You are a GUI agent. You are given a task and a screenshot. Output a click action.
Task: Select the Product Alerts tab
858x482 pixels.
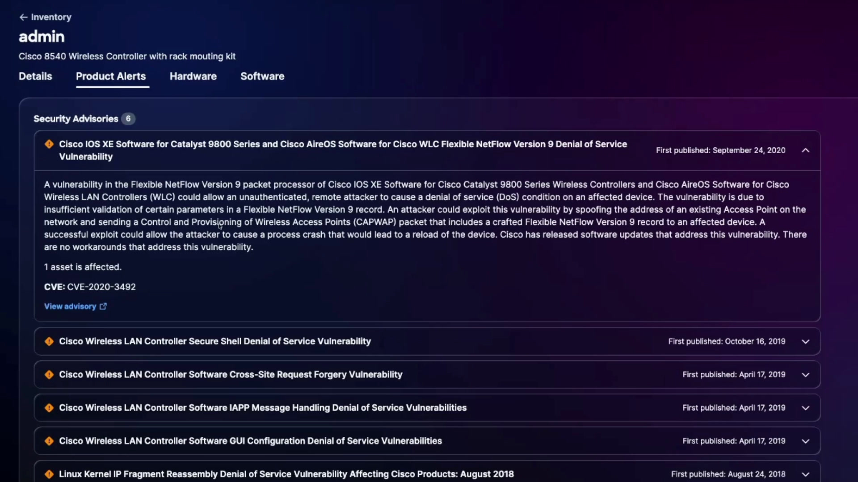click(111, 76)
